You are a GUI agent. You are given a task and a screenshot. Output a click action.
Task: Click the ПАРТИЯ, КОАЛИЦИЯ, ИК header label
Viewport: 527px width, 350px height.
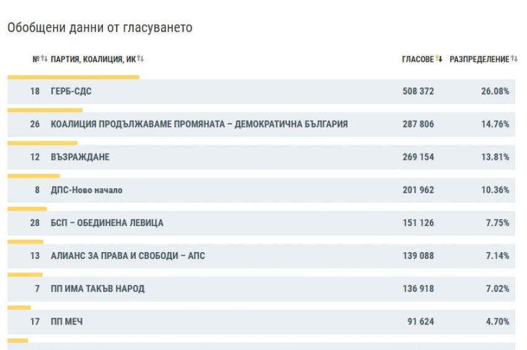(93, 59)
